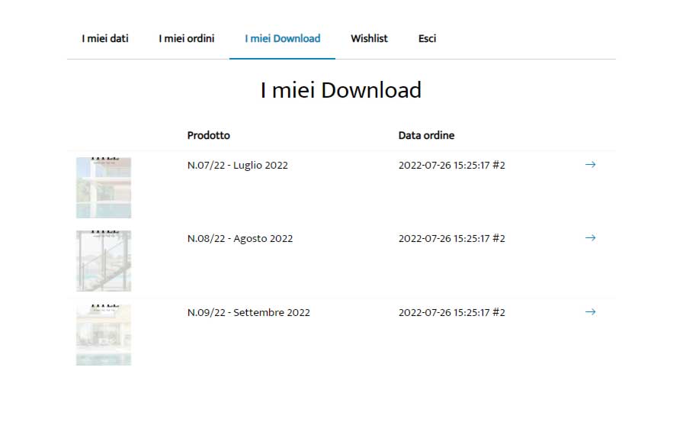Click the Settembre 2022 magazine cover image

point(104,335)
